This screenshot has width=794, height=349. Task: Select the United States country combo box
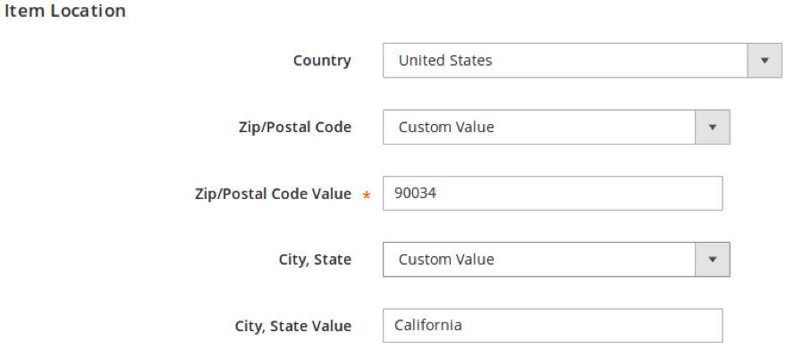pos(582,60)
